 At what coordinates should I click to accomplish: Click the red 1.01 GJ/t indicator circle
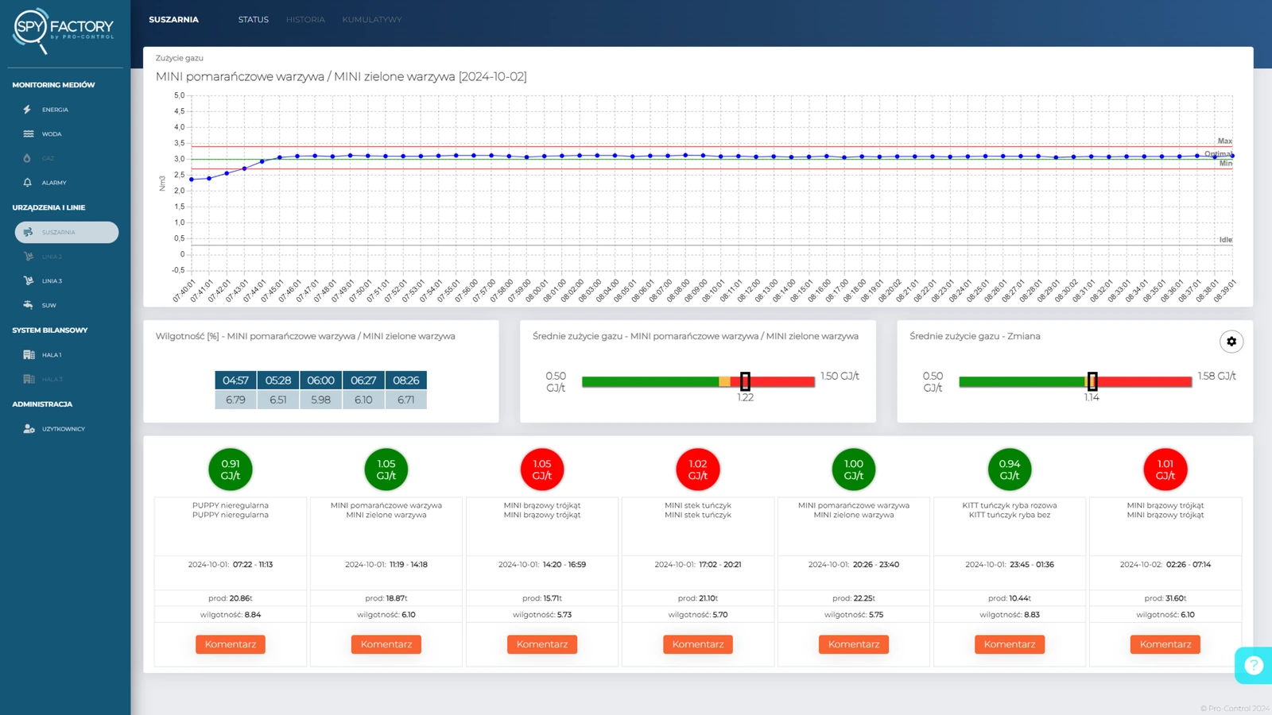pos(1165,470)
